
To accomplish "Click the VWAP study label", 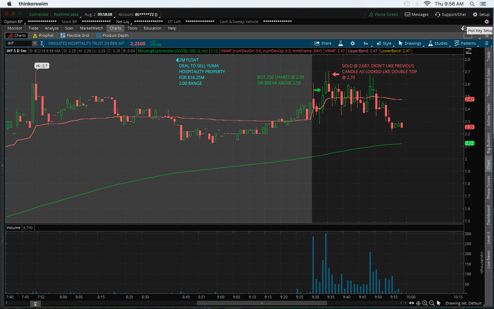I will 271,51.
